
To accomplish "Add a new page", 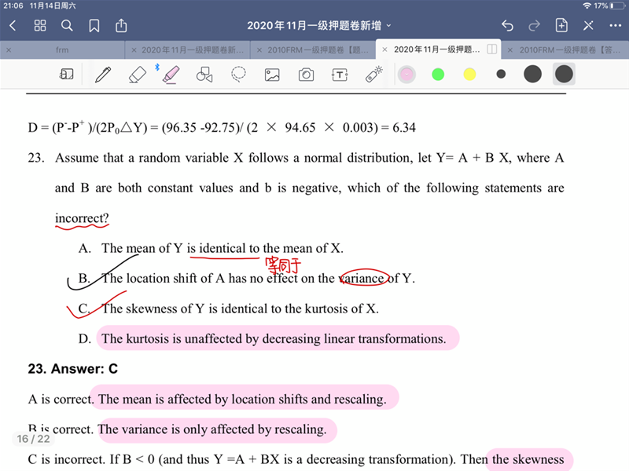I will 561,26.
